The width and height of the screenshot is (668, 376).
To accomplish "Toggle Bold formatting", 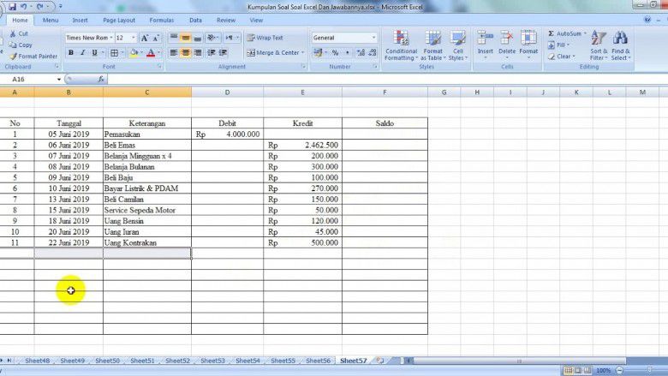I will click(x=70, y=53).
